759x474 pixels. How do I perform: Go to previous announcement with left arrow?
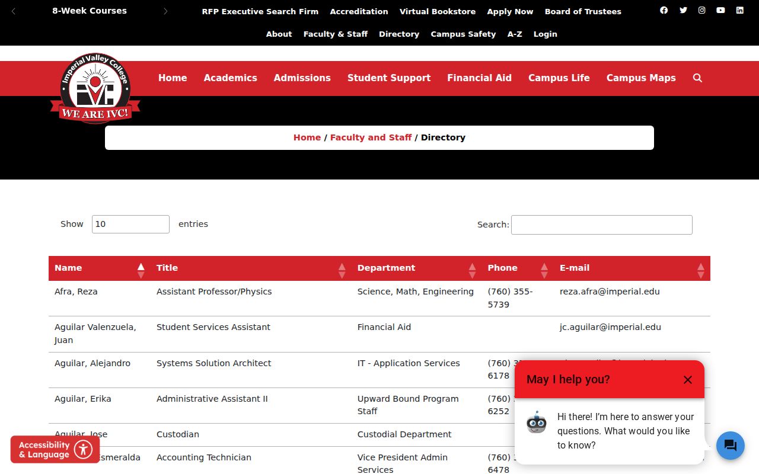pyautogui.click(x=14, y=11)
